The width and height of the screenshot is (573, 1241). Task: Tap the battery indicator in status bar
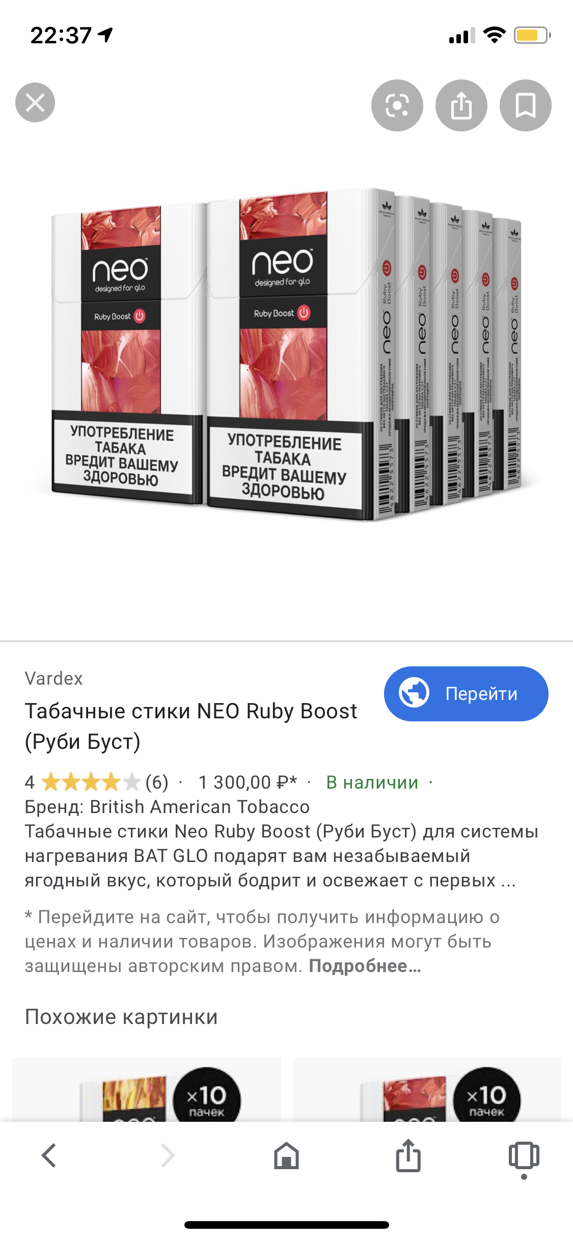click(532, 36)
